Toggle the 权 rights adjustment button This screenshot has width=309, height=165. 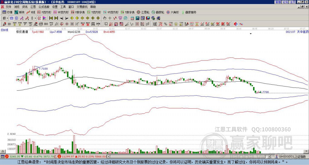click(x=39, y=18)
